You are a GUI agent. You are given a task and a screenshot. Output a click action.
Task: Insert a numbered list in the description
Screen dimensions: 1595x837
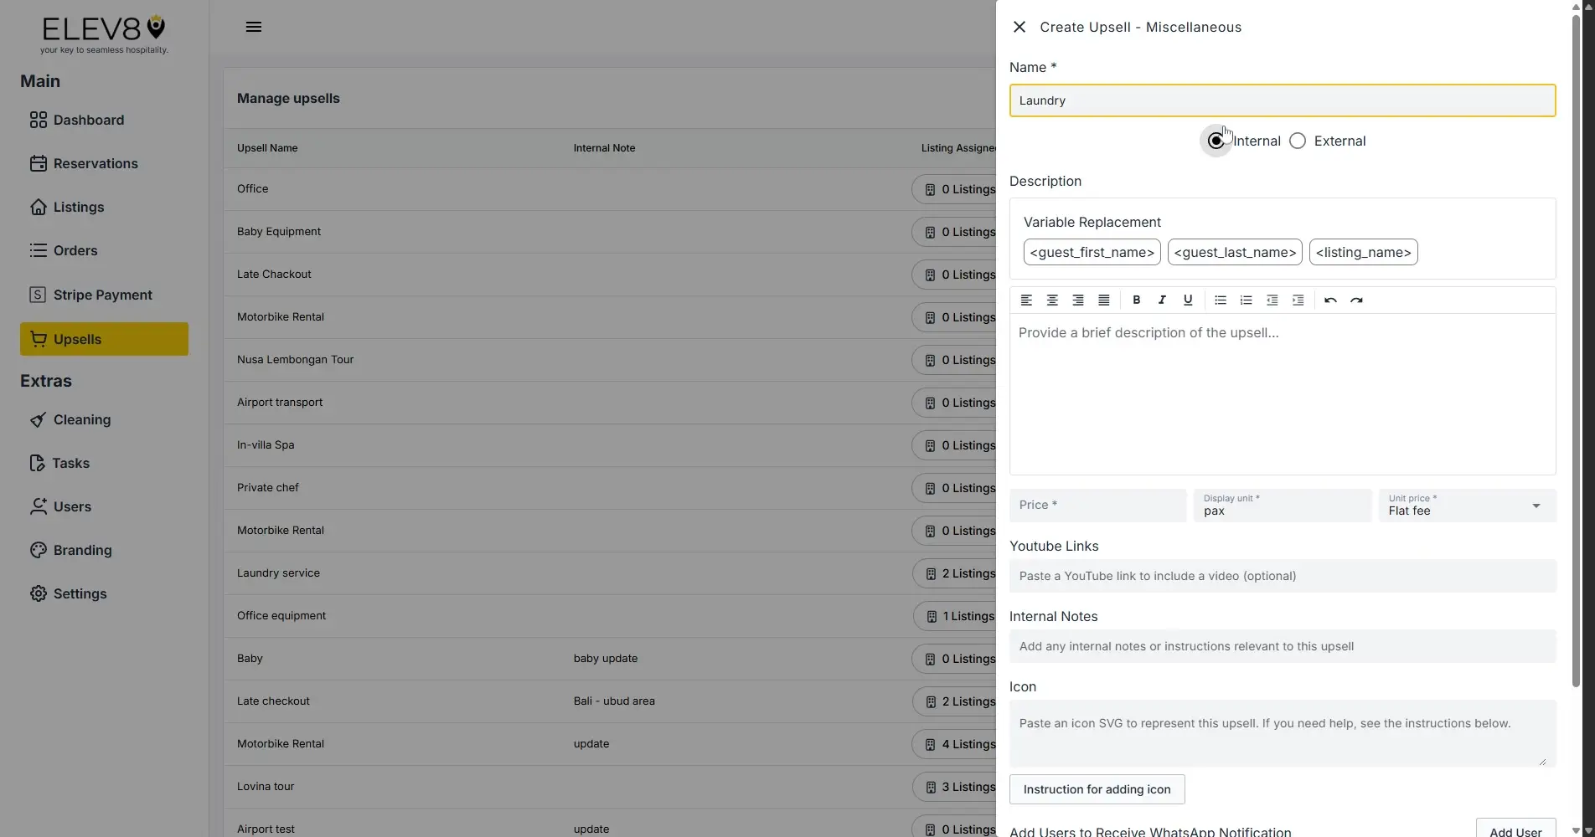[1246, 300]
